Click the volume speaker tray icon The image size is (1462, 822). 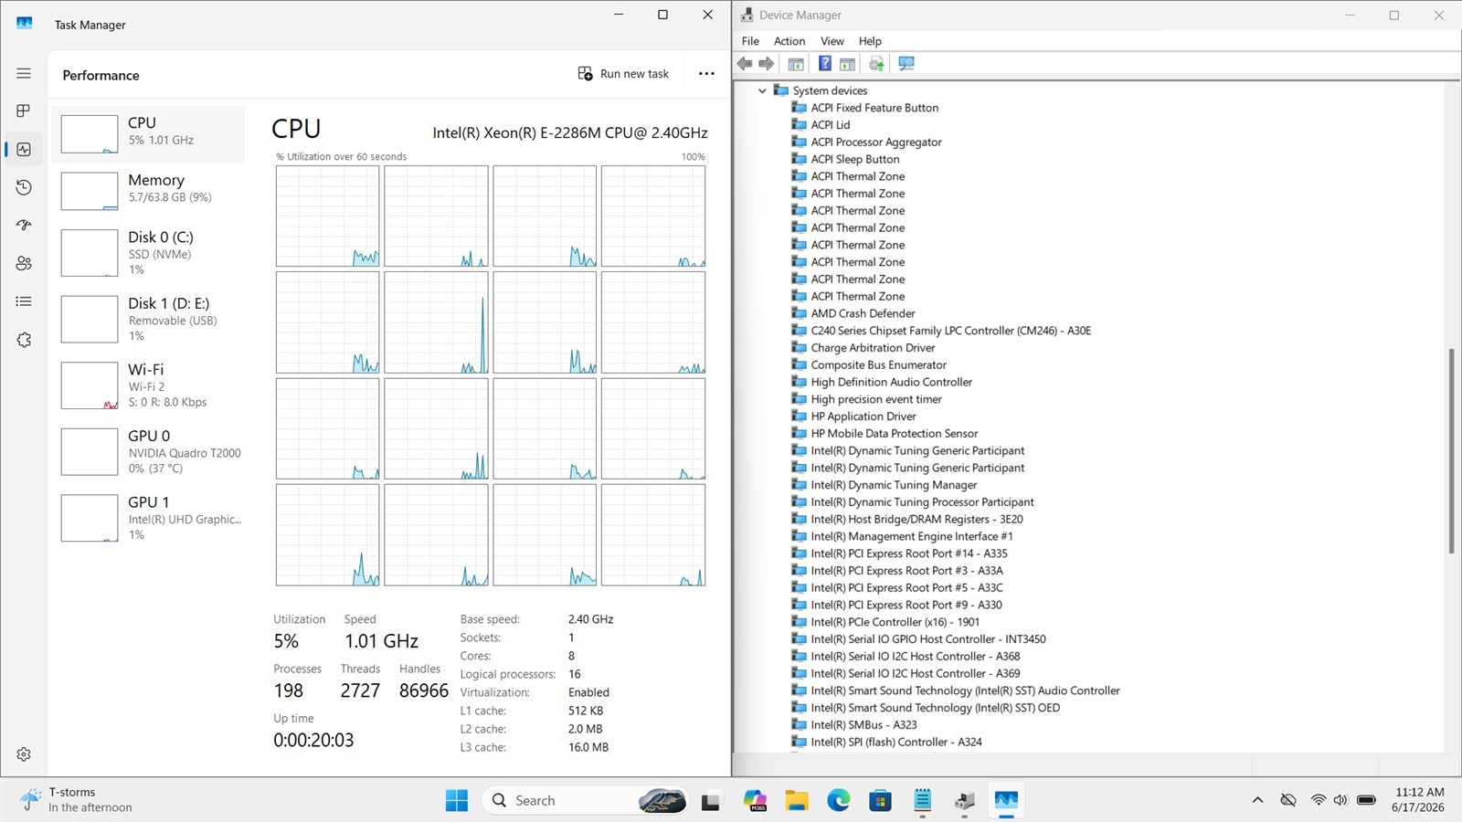[x=1340, y=800]
